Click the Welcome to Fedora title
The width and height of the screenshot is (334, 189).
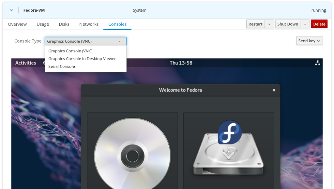click(x=180, y=90)
